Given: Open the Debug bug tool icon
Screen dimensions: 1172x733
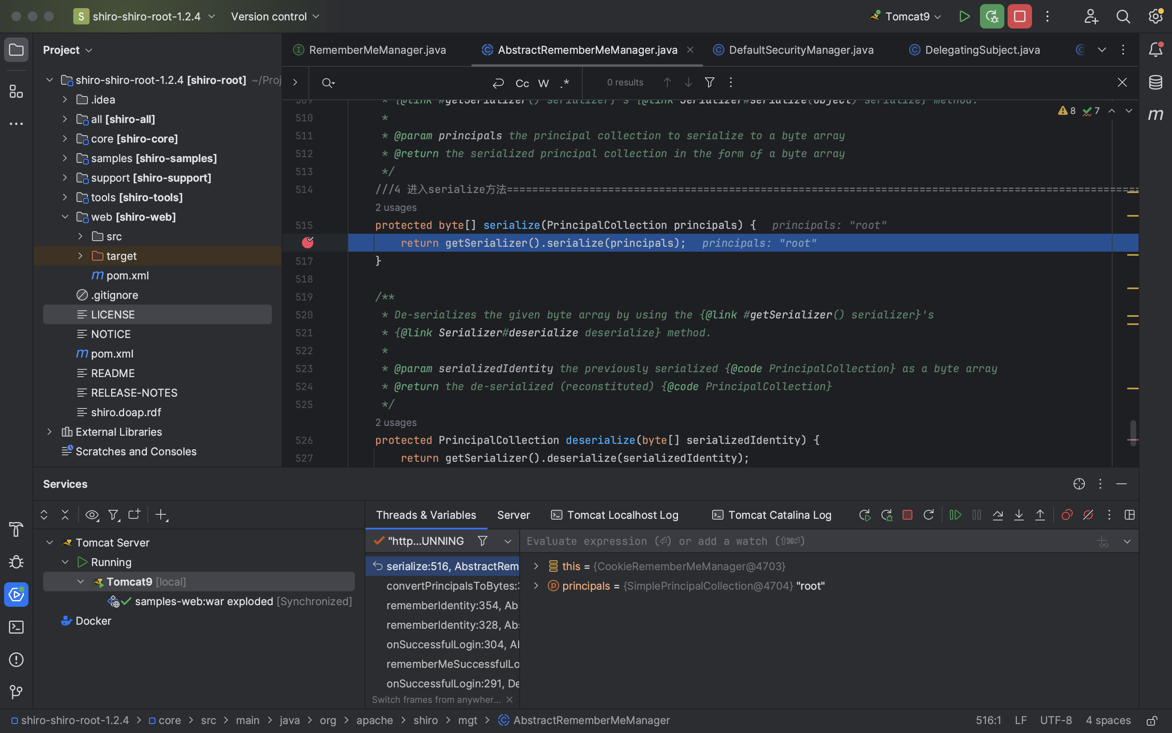Looking at the screenshot, I should tap(16, 562).
